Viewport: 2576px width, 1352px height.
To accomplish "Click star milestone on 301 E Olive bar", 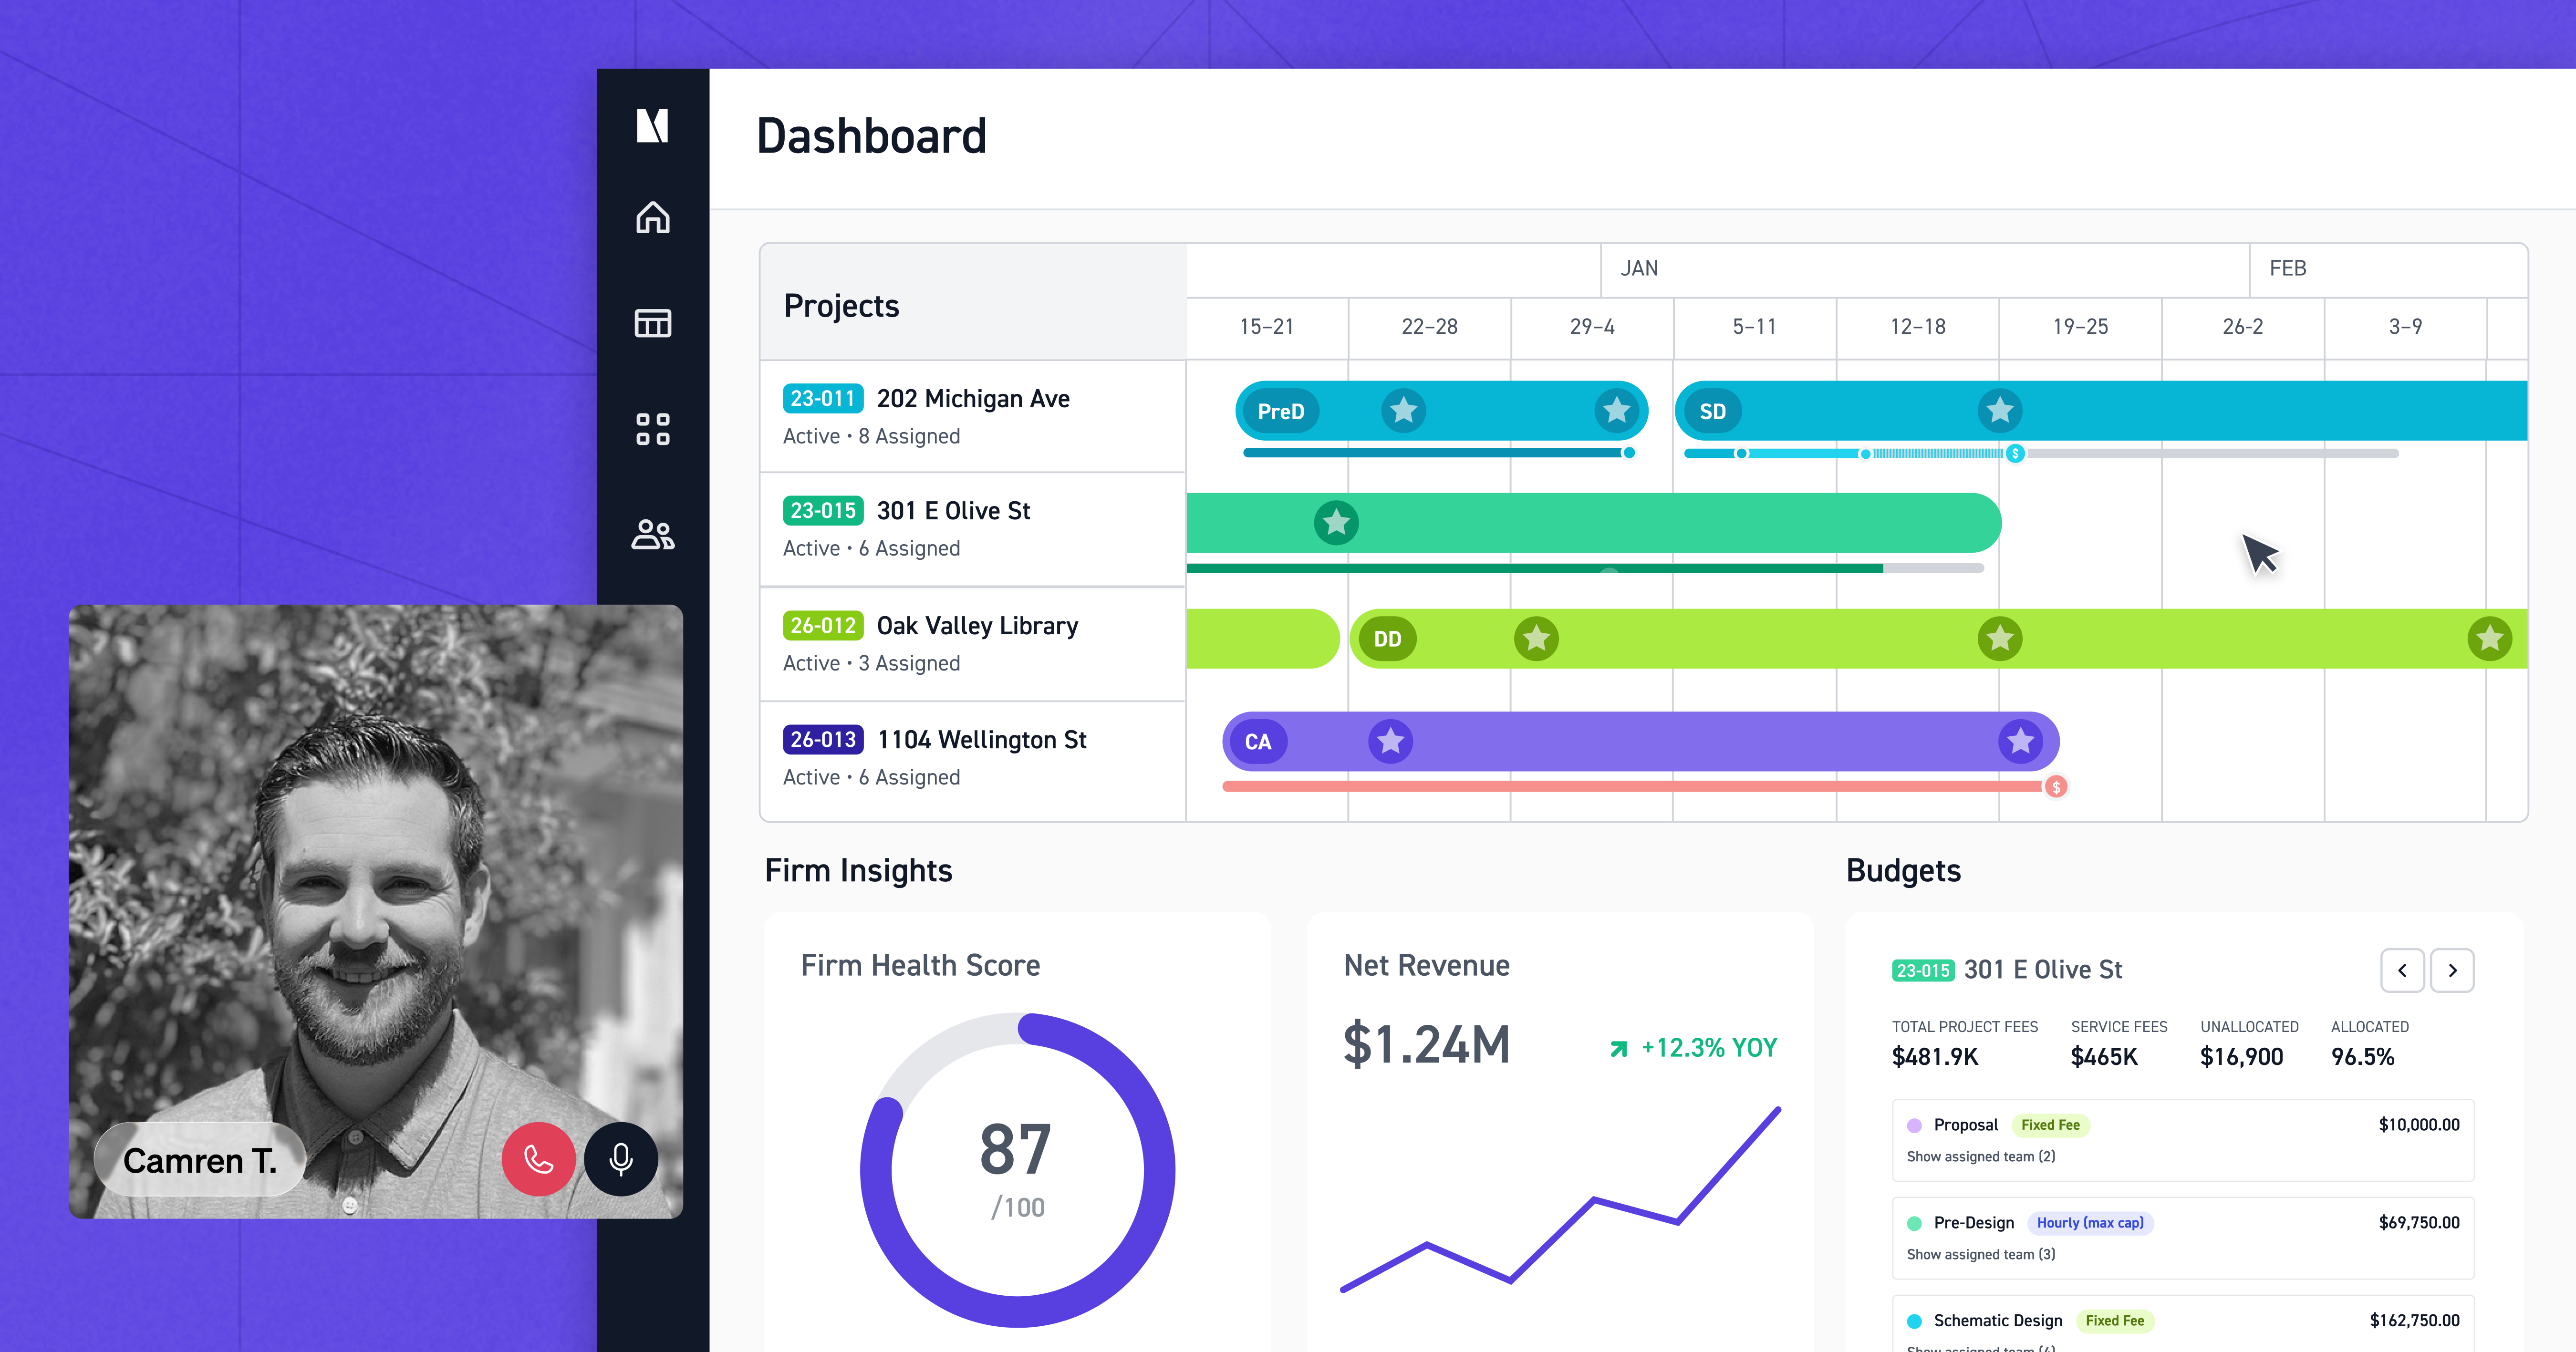I will (1336, 522).
